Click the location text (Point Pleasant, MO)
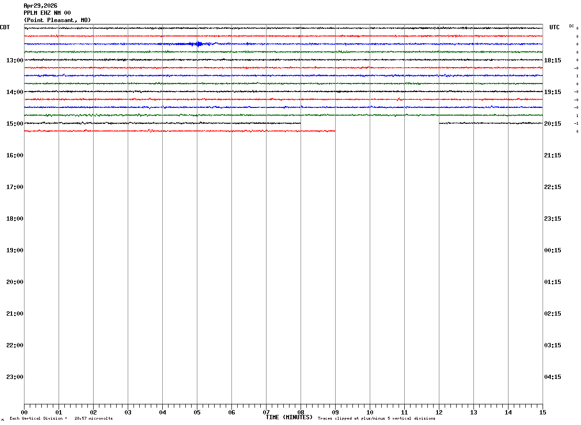The width and height of the screenshot is (581, 425). 57,20
